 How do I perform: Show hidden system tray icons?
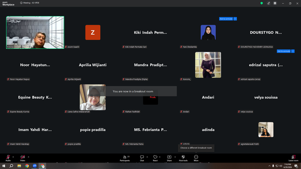pyautogui.click(x=269, y=166)
